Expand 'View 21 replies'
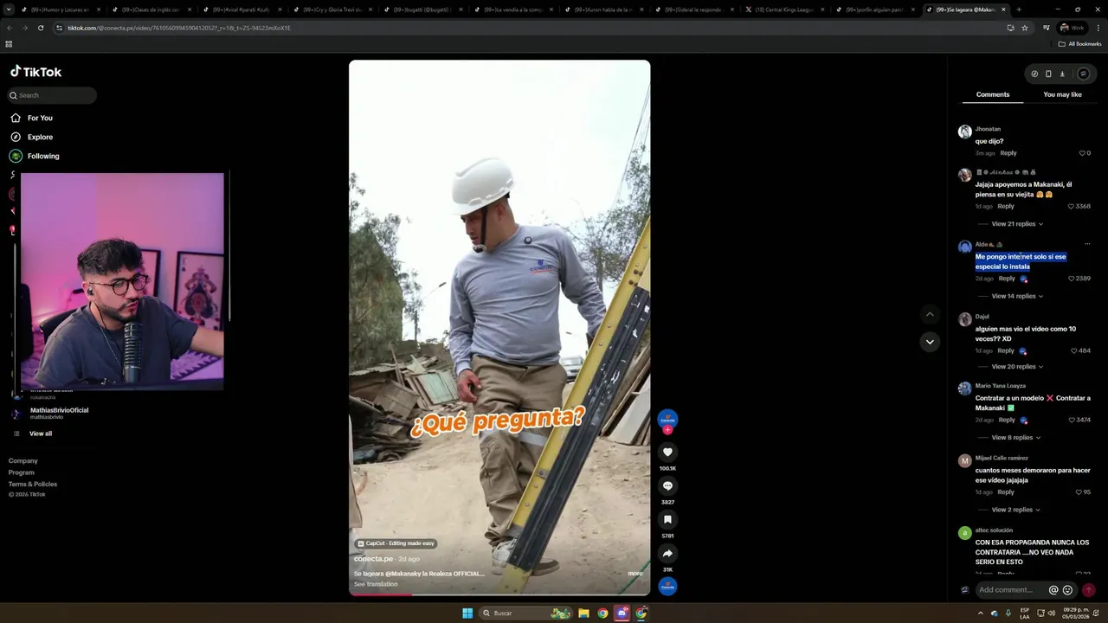 (x=1017, y=224)
